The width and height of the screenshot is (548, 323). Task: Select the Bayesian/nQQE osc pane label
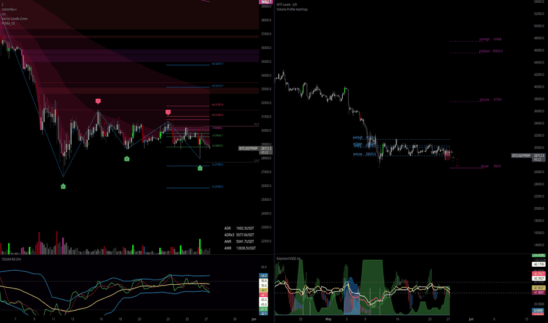[x=288, y=259]
